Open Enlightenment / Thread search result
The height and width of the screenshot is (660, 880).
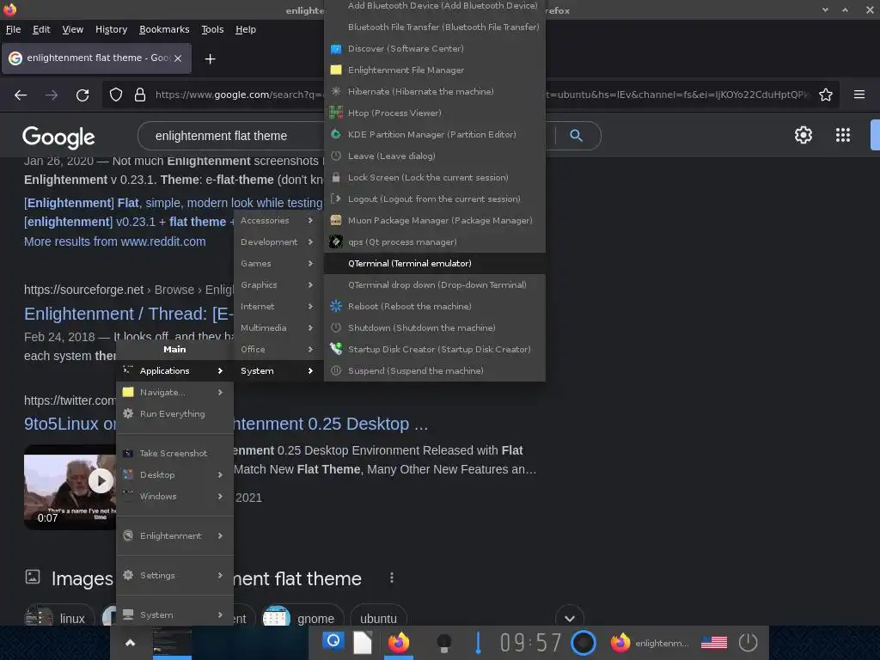pyautogui.click(x=129, y=314)
